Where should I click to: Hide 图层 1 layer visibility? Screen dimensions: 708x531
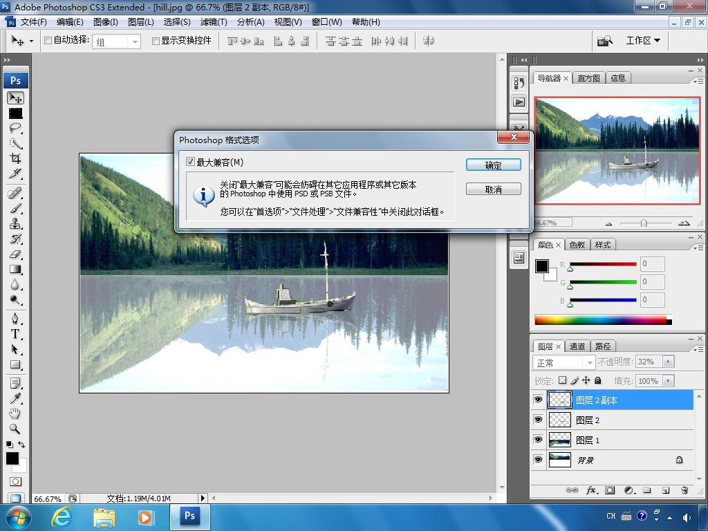[538, 439]
